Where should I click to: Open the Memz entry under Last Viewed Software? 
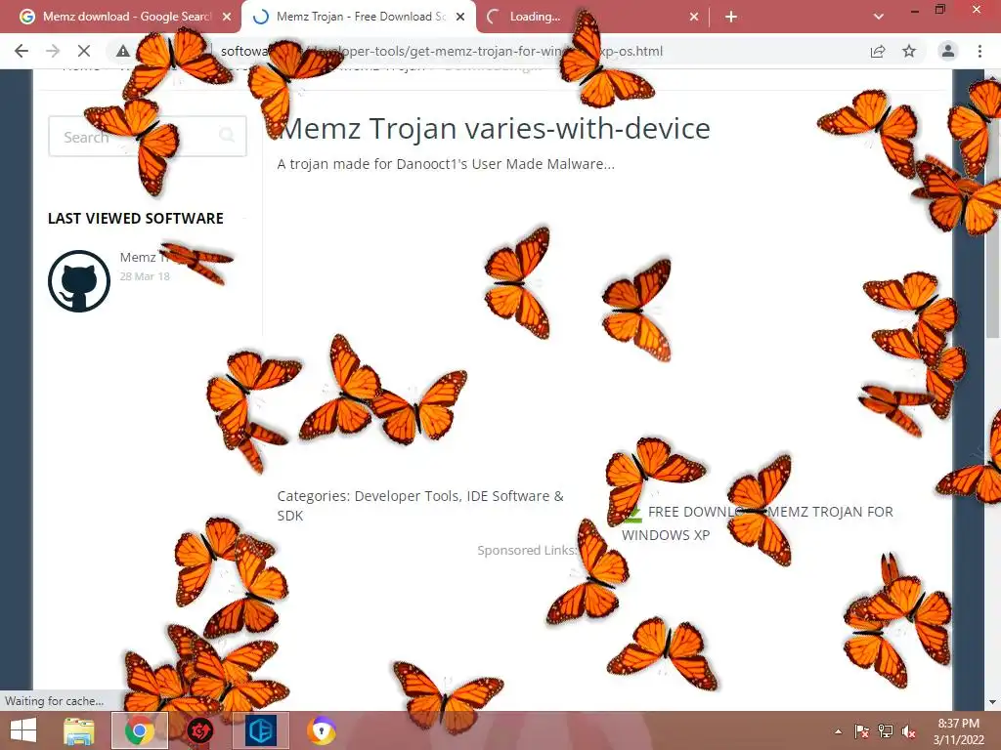(146, 257)
